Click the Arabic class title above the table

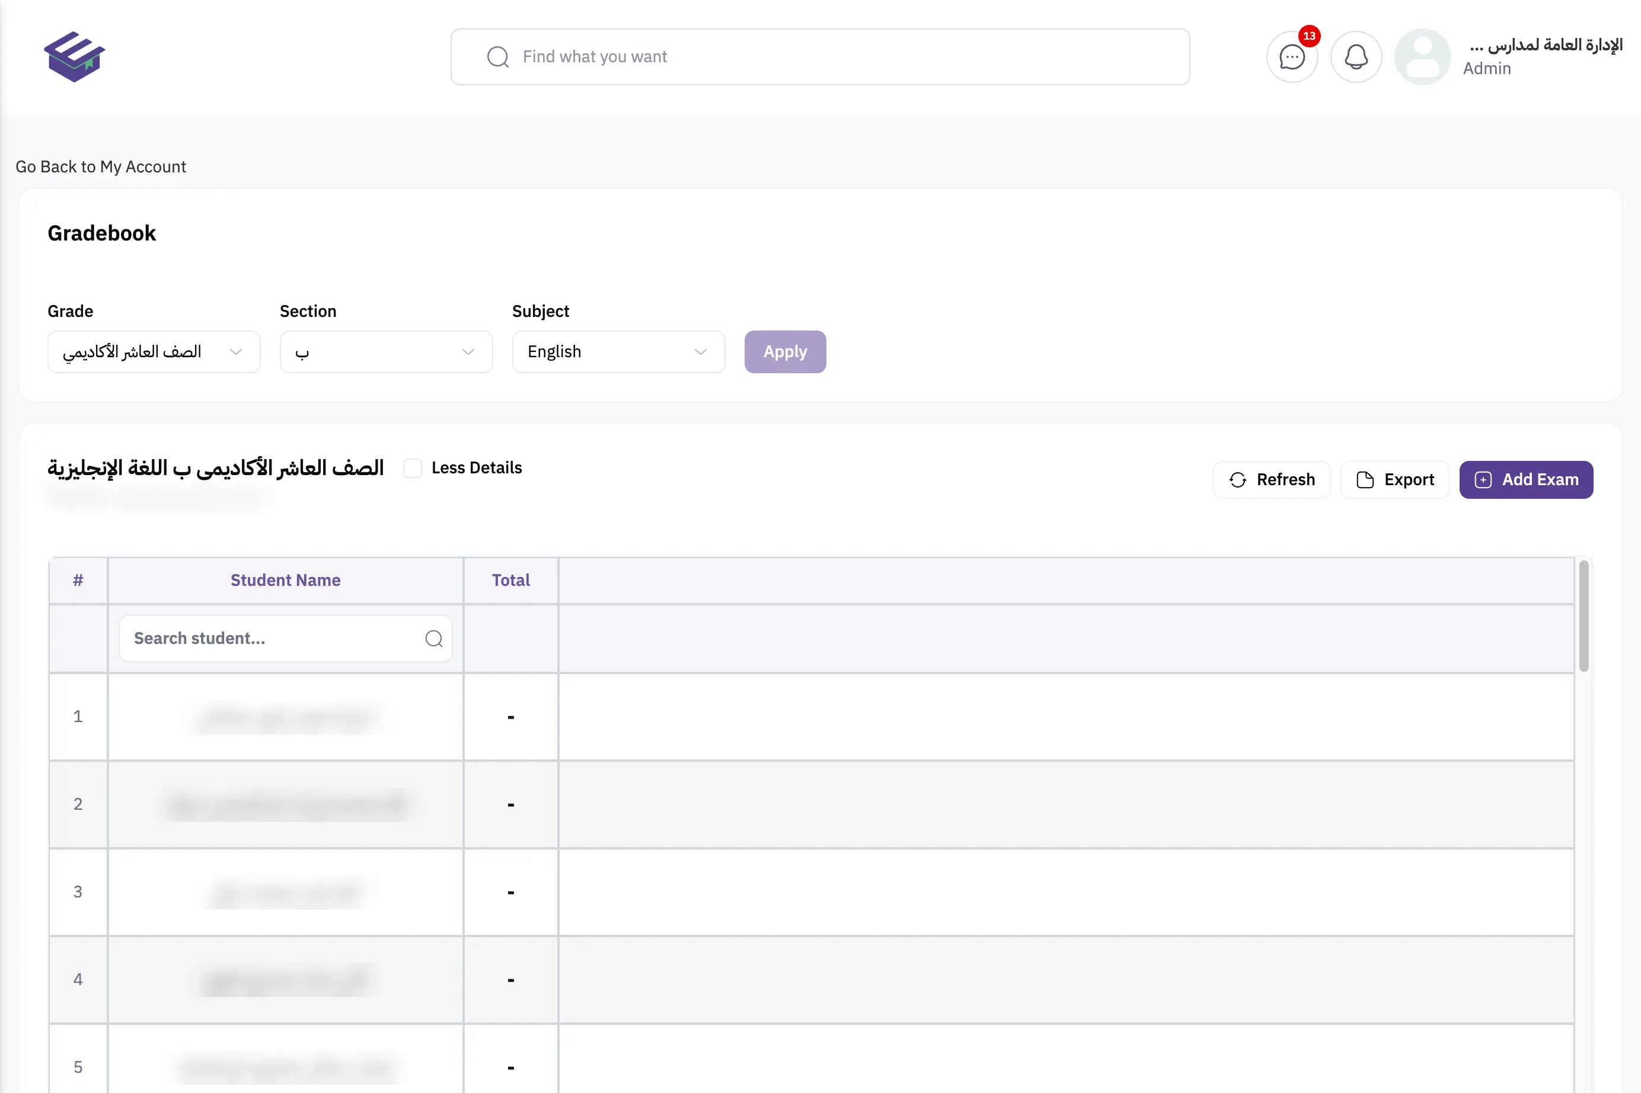click(215, 468)
